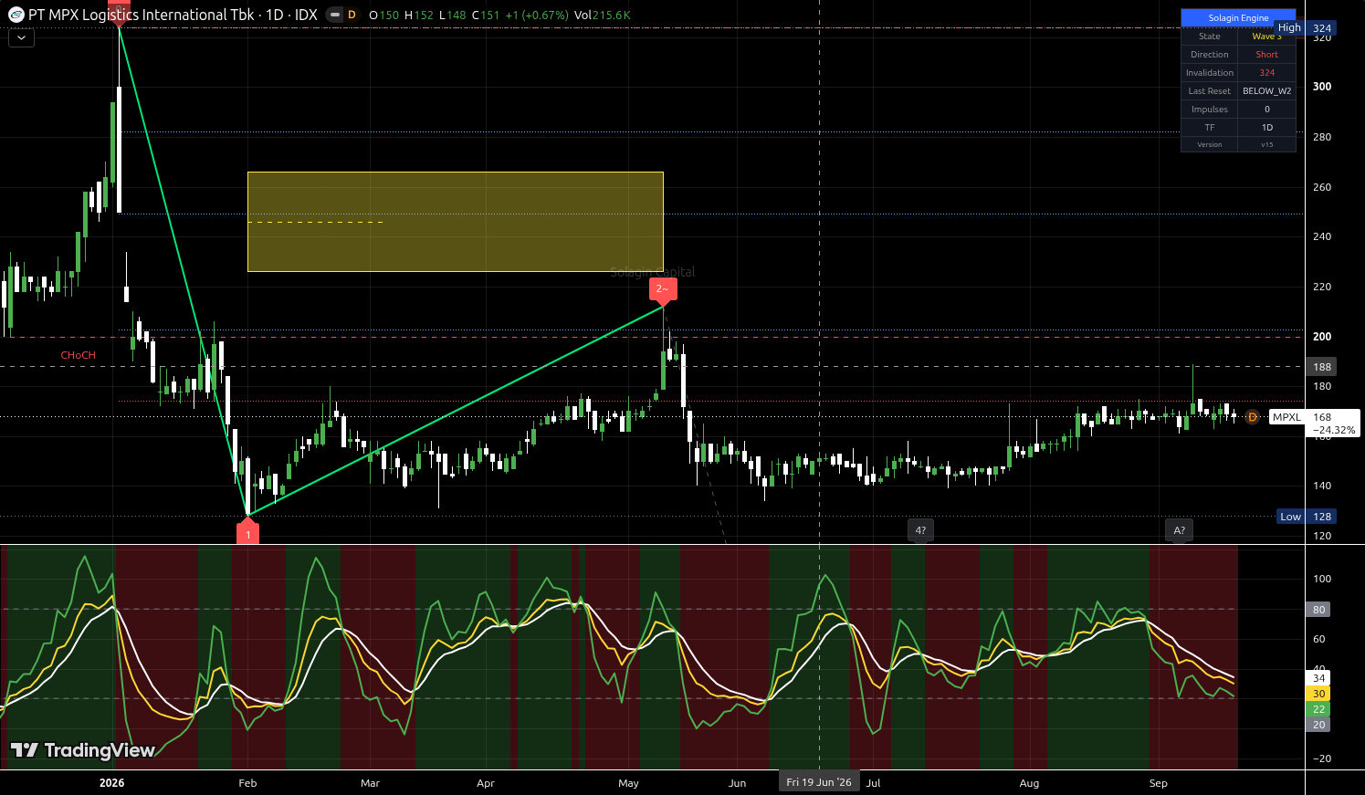Click the v15 version value cell
This screenshot has width=1365, height=795.
point(1266,144)
